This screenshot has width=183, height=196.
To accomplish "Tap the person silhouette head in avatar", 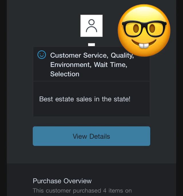I will point(91,22).
